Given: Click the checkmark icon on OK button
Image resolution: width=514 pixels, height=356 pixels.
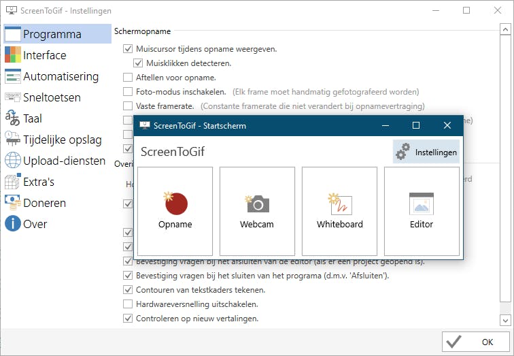Looking at the screenshot, I should click(x=454, y=342).
